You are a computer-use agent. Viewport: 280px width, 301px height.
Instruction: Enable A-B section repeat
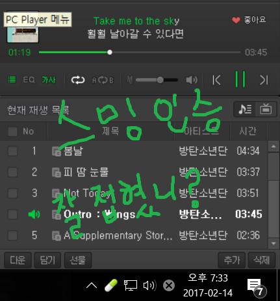(103, 81)
